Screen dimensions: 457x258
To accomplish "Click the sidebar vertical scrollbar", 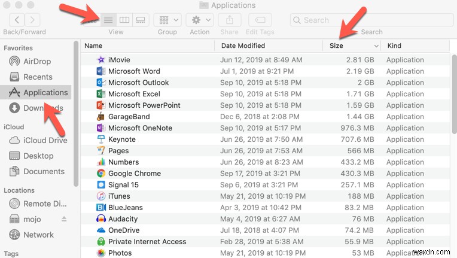I will [x=76, y=114].
